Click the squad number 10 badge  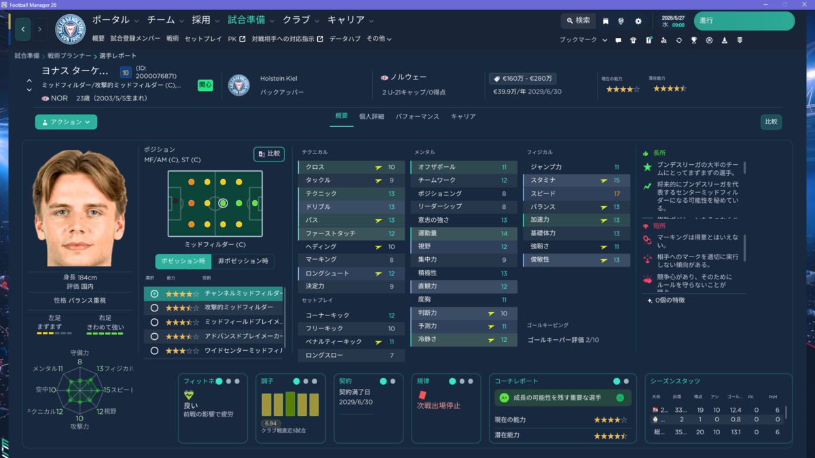coord(126,72)
